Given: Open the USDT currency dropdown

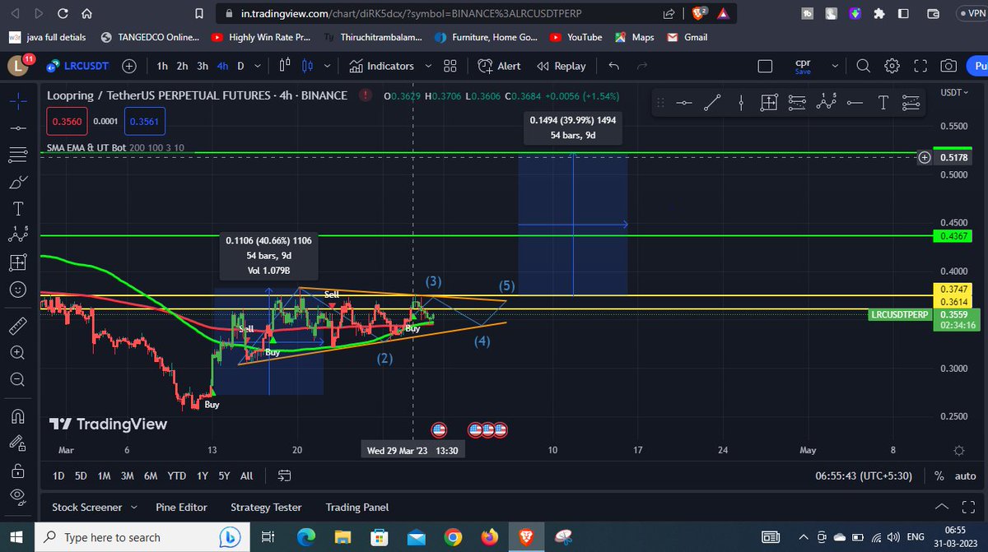Looking at the screenshot, I should 956,93.
